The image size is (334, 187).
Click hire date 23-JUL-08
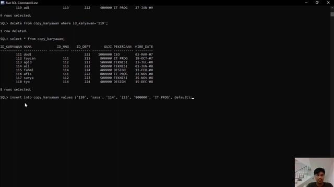click(144, 62)
